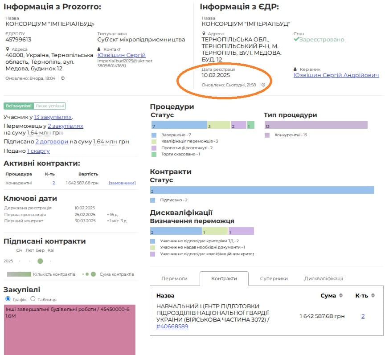Switch filter to Лише успішні
This screenshot has width=389, height=355.
click(50, 106)
